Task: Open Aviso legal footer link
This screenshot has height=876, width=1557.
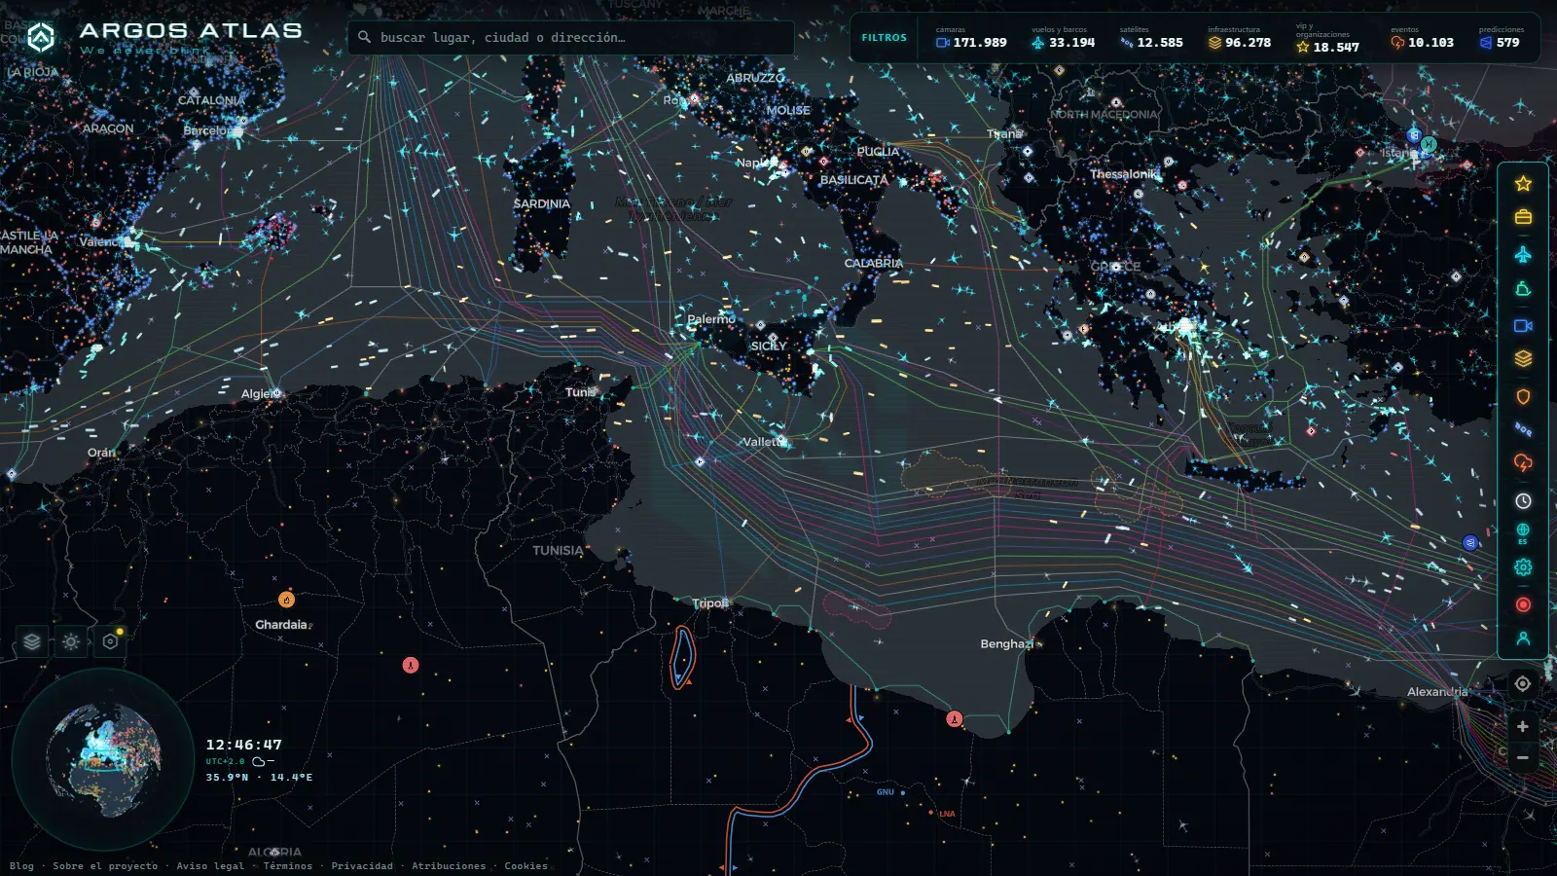Action: [210, 866]
